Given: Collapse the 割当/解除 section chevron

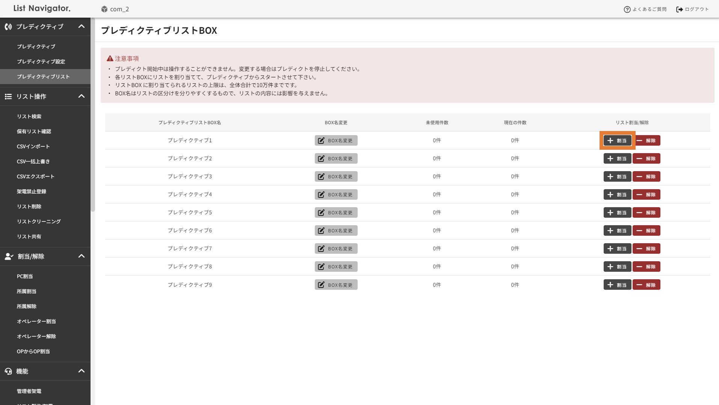Looking at the screenshot, I should tap(81, 256).
